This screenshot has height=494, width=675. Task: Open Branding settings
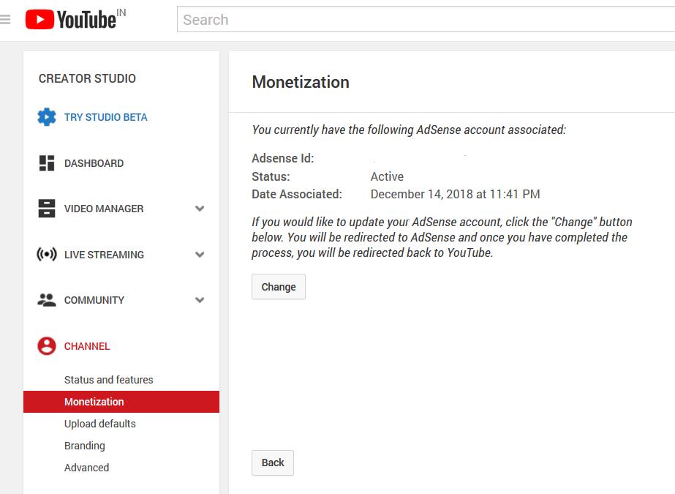84,446
